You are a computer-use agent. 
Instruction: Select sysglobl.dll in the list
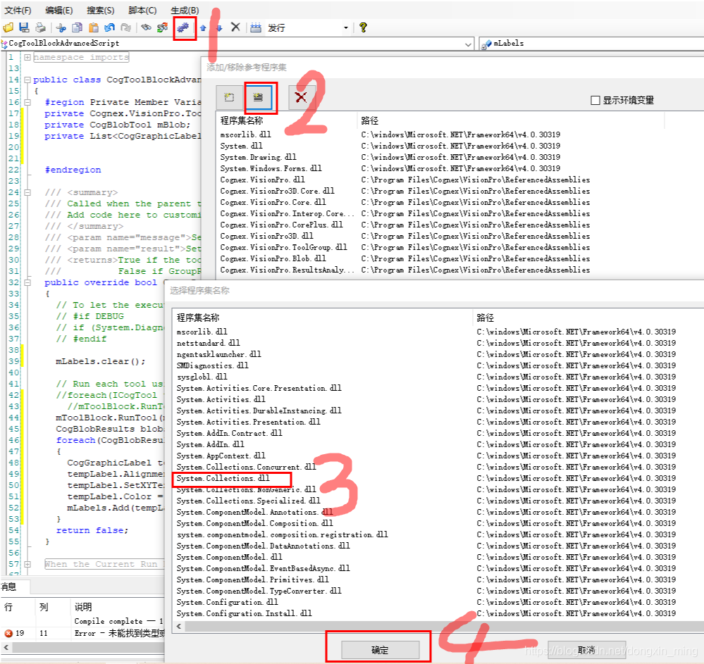pos(202,377)
